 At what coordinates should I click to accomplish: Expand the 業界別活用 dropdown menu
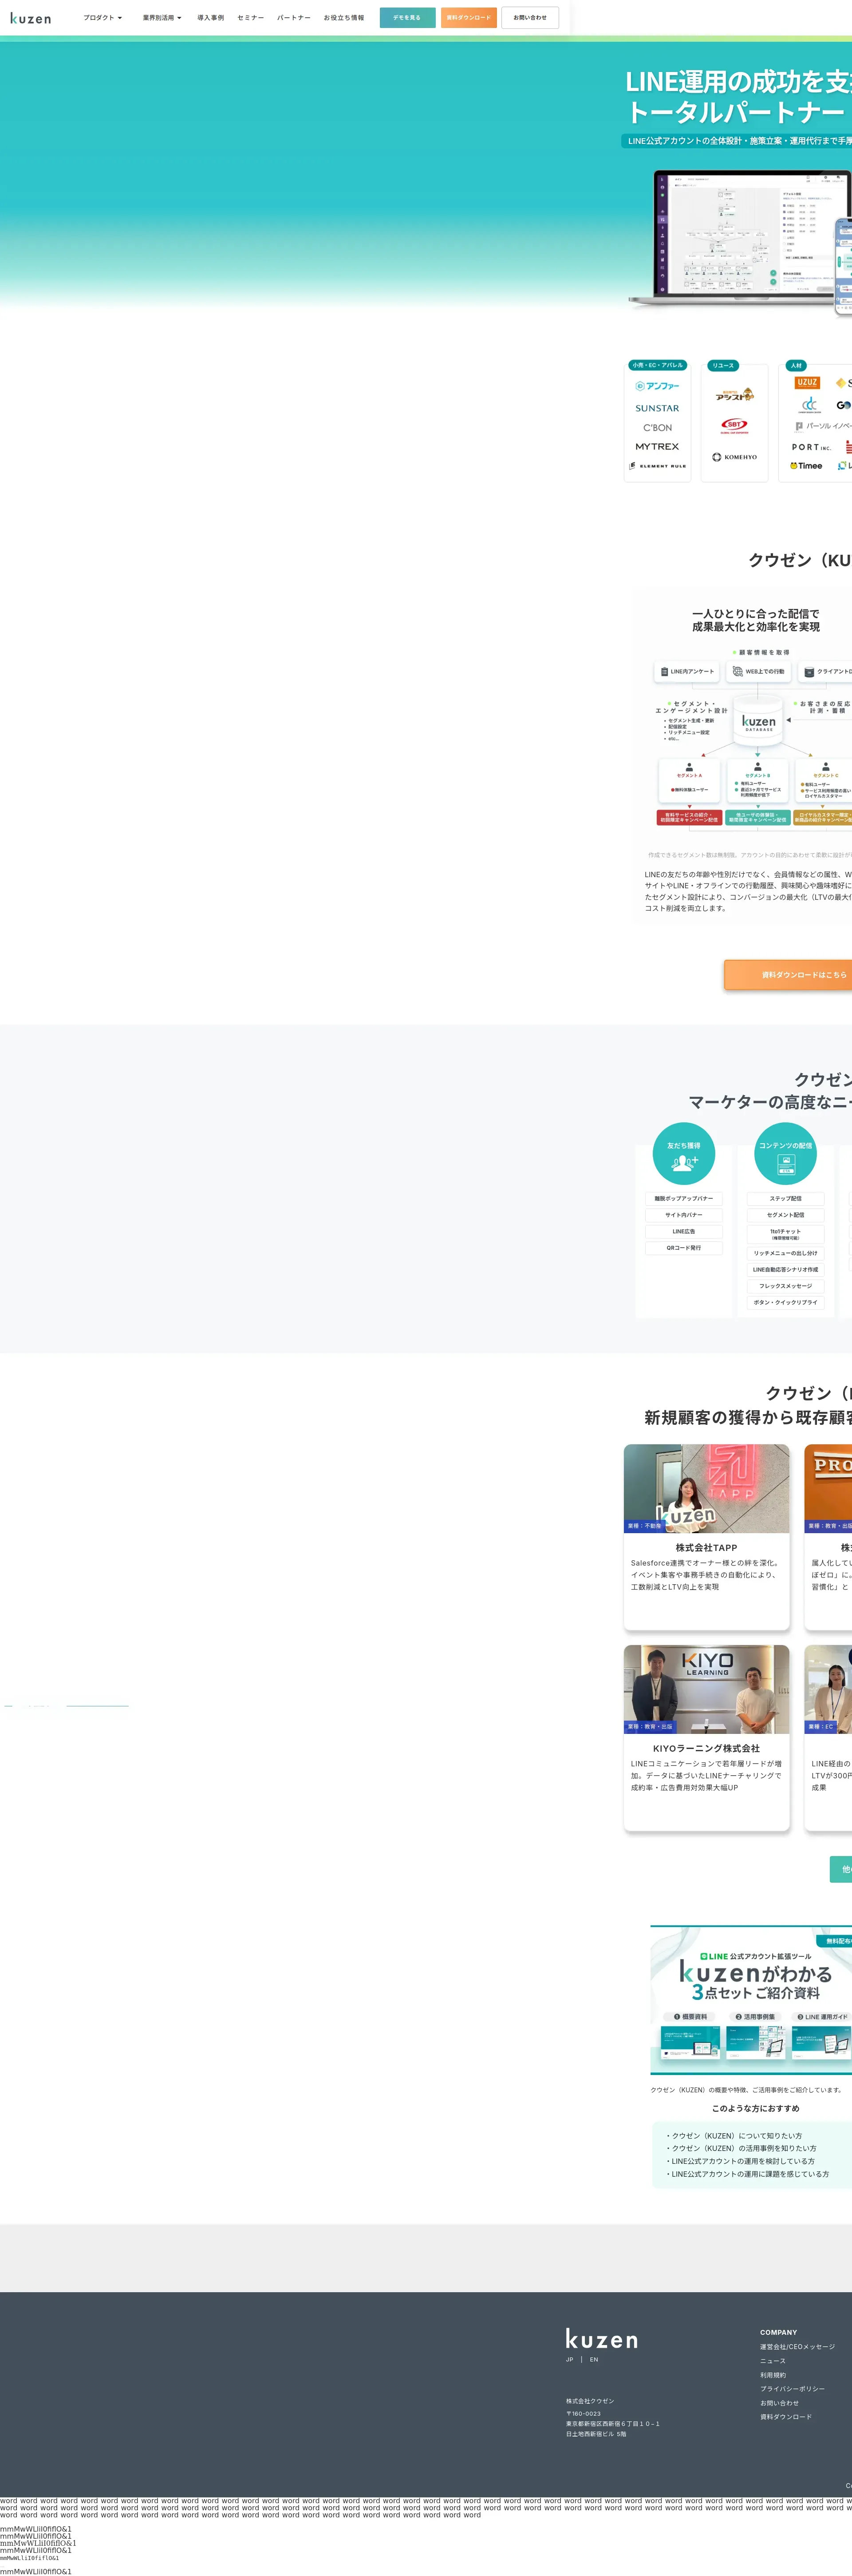[x=162, y=18]
